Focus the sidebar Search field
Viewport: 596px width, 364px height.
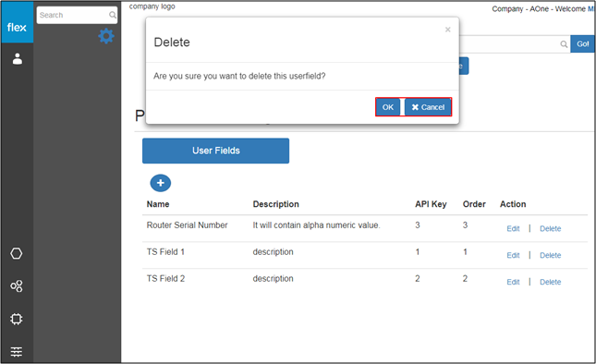click(x=77, y=15)
